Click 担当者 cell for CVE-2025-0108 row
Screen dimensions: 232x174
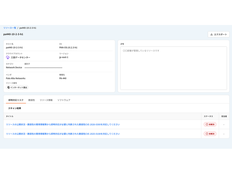point(224,134)
